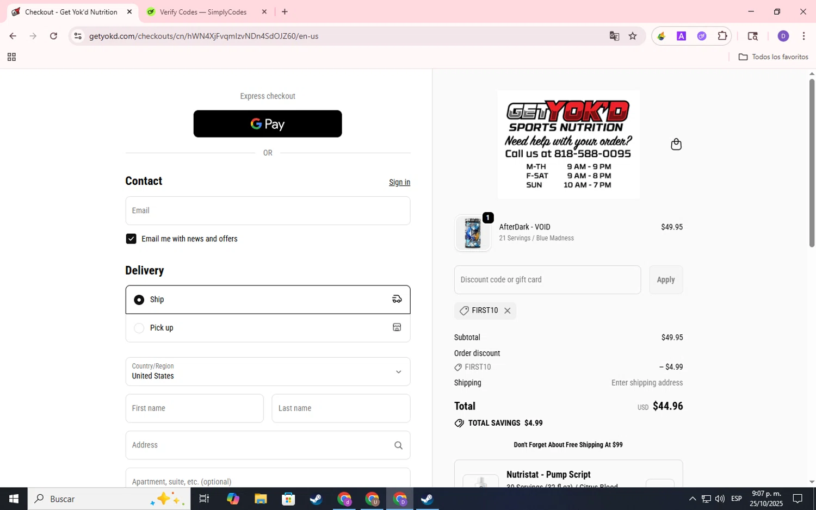Open Copilot from the taskbar
Image resolution: width=816 pixels, height=510 pixels.
point(233,499)
